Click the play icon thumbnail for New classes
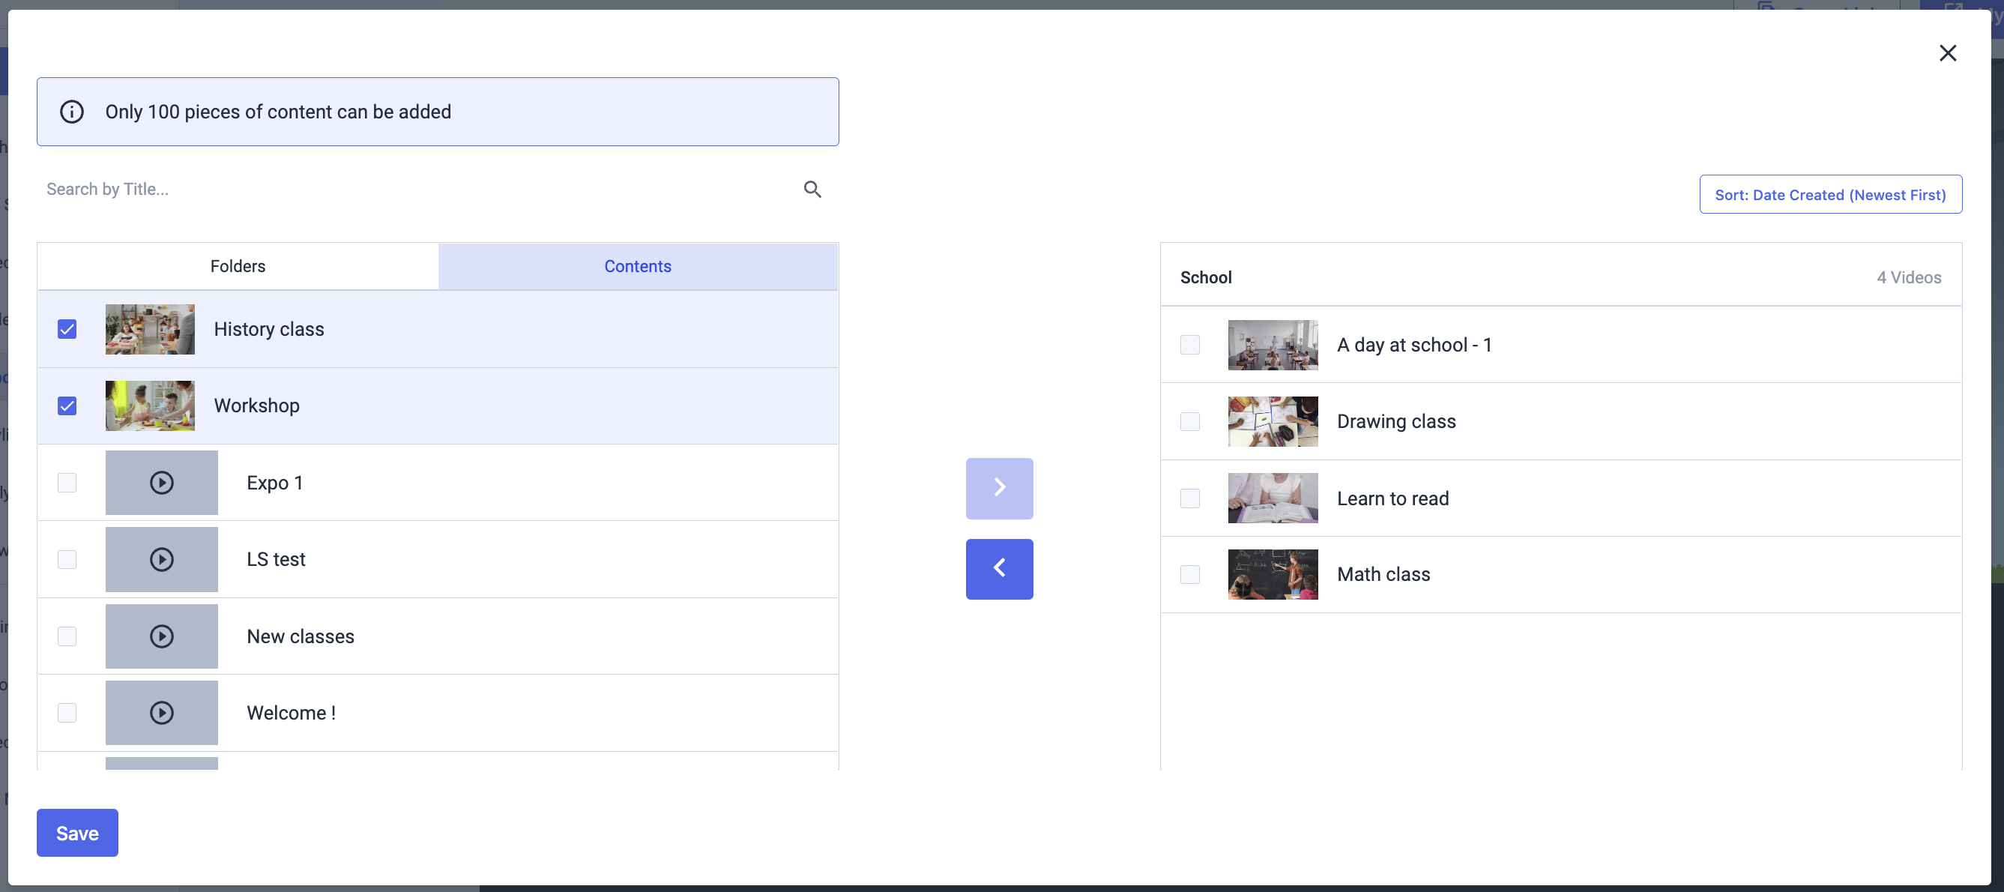The image size is (2004, 892). [x=162, y=636]
